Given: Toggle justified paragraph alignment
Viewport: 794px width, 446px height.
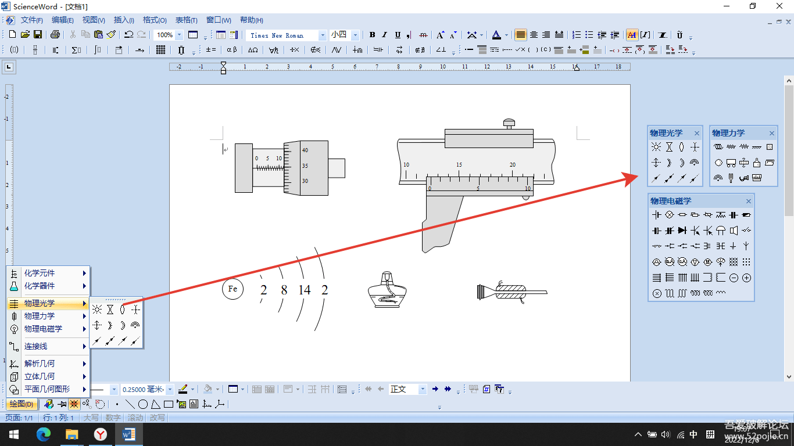Looking at the screenshot, I should 521,35.
